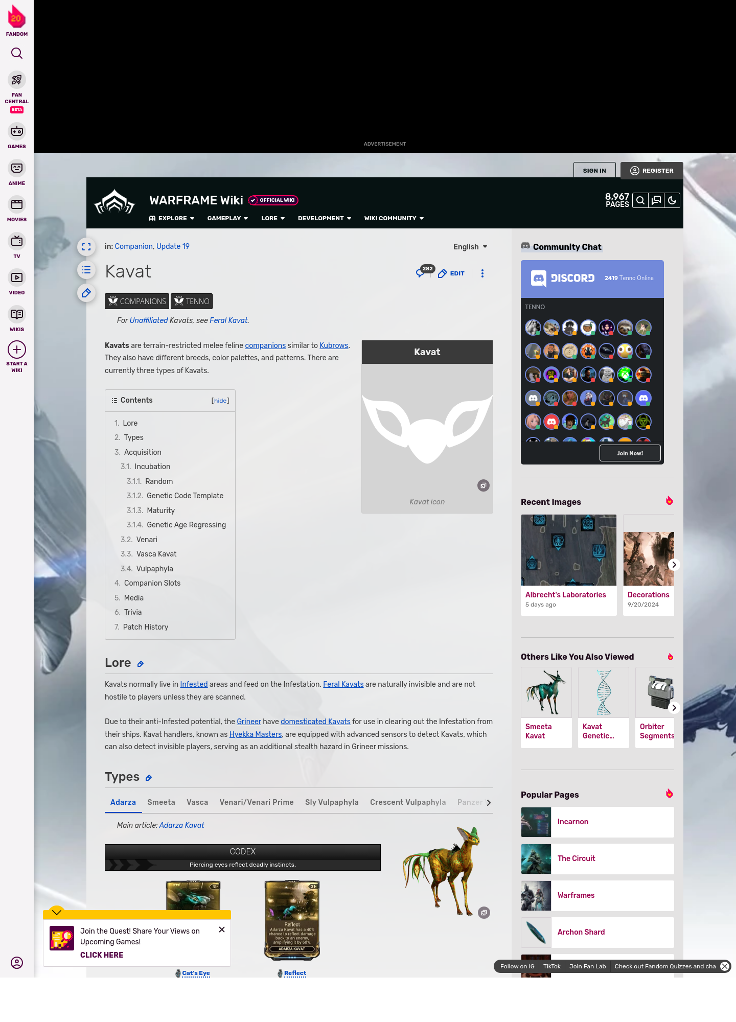This screenshot has width=736, height=1022.
Task: Open the Companions navigation button
Action: point(137,301)
